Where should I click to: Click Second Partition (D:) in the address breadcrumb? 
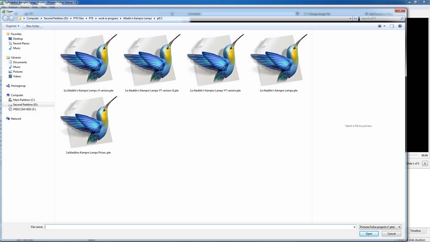[56, 18]
